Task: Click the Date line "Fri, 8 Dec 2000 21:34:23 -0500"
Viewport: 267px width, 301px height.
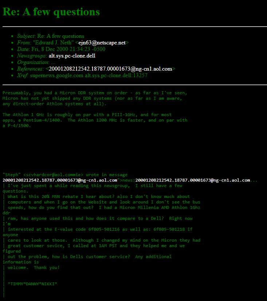Action: 61,49
